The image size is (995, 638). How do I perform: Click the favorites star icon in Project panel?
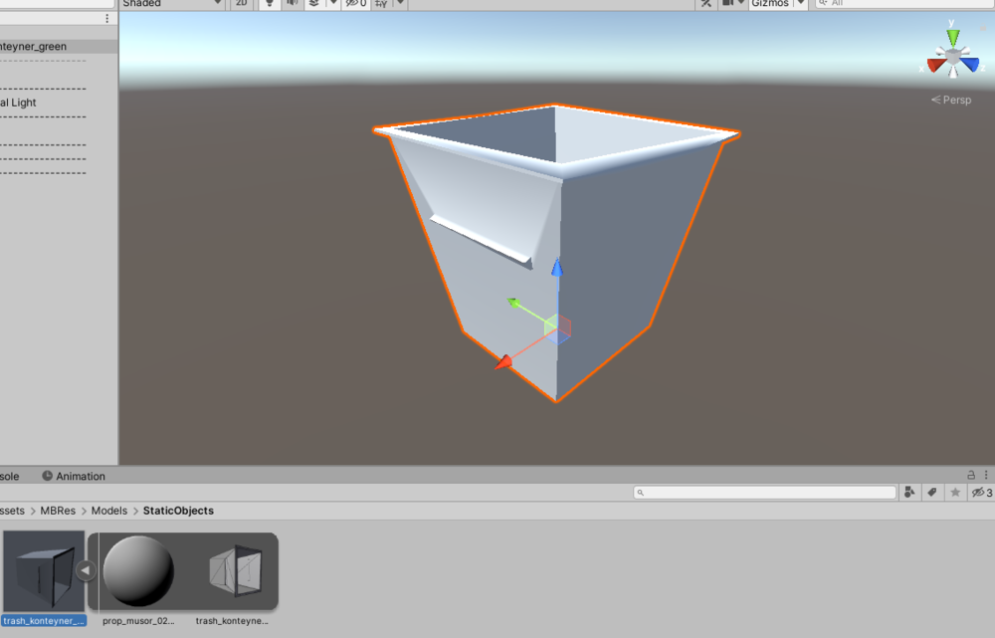955,492
